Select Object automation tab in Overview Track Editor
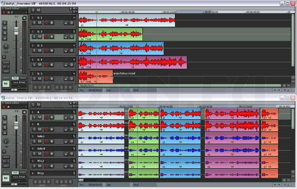 pos(23,78)
